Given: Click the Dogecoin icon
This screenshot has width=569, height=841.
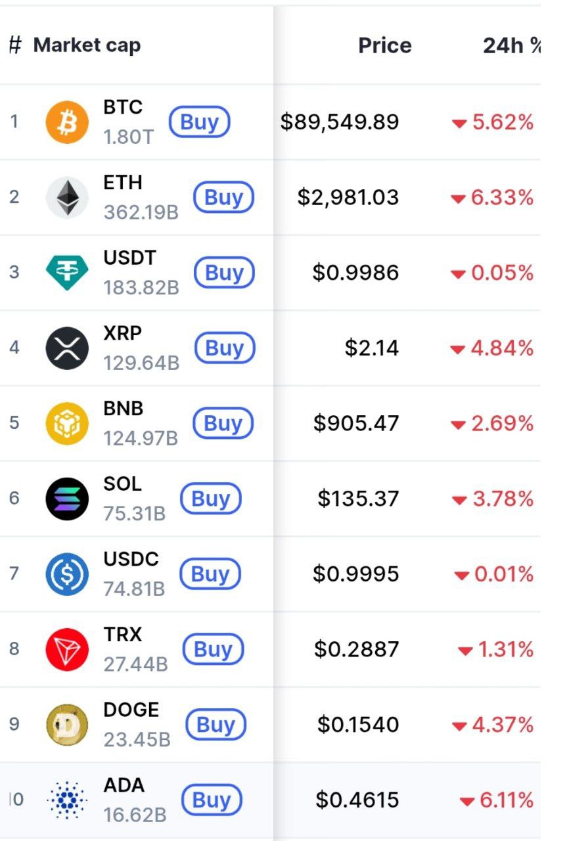Looking at the screenshot, I should point(67,725).
